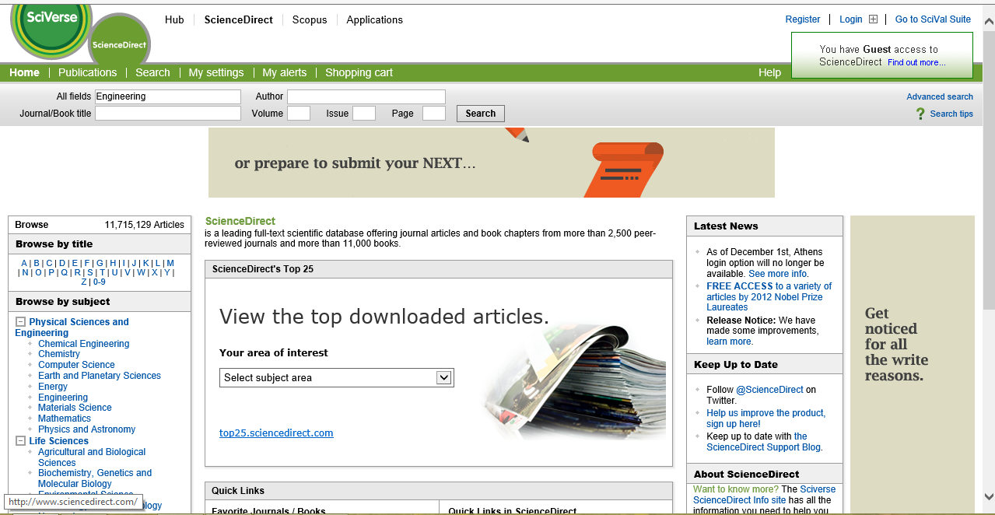Collapse Physical Sciences and Engineering tree
This screenshot has width=995, height=515.
[x=21, y=322]
